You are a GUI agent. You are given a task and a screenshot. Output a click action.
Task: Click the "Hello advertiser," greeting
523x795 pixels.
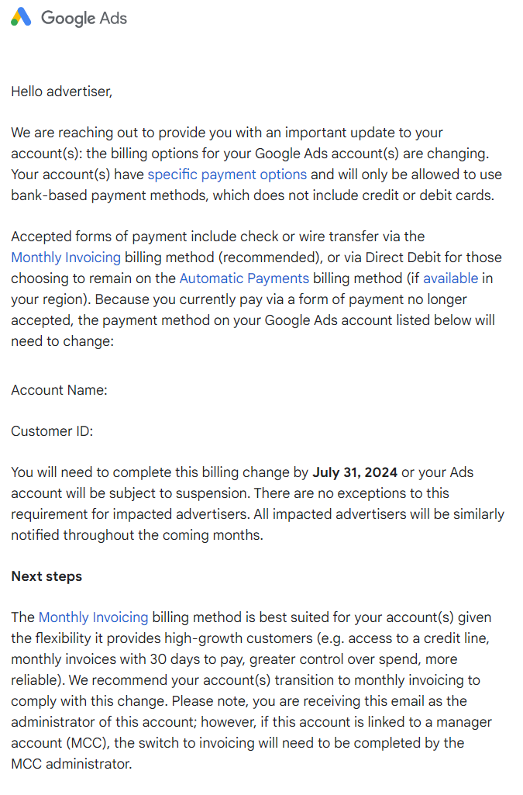[62, 92]
